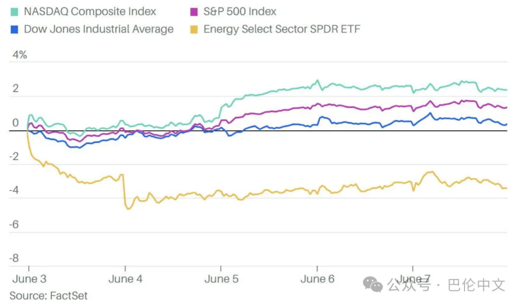The height and width of the screenshot is (306, 522).
Task: Click the teal NASDAQ Composite legend swatch
Action: (14, 12)
